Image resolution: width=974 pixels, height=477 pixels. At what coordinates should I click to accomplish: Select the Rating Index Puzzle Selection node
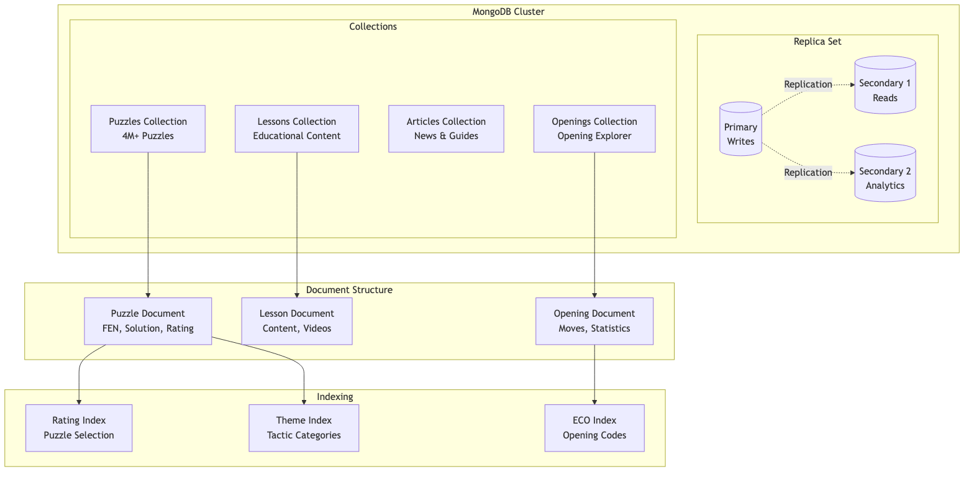(x=79, y=428)
